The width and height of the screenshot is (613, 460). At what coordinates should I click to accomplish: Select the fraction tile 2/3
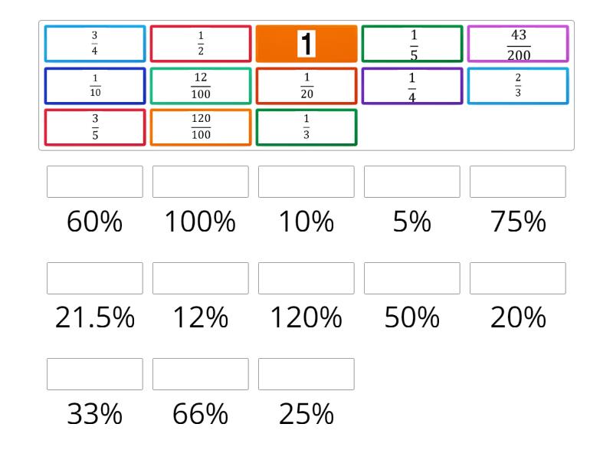click(x=516, y=87)
